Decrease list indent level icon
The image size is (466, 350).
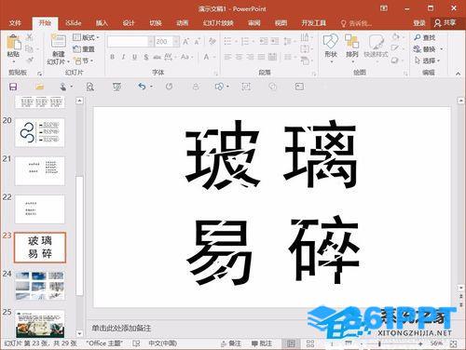[x=264, y=41]
